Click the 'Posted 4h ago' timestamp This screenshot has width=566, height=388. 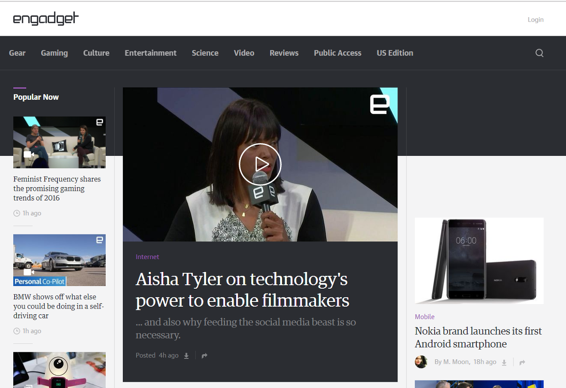[x=157, y=355]
